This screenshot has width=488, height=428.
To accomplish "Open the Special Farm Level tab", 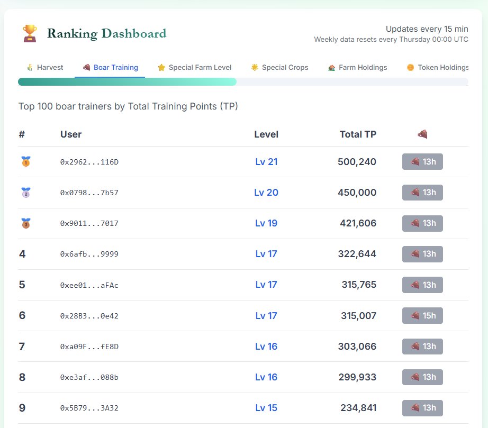I will 195,68.
